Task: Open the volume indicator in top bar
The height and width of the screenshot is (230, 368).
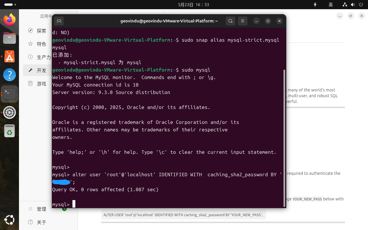Action: tap(353, 5)
